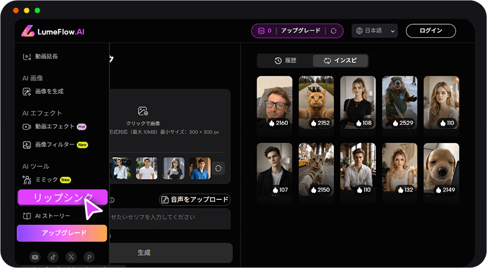Viewport: 487px width, 268px height.
Task: Open the TikTok social icon
Action: pos(53,257)
